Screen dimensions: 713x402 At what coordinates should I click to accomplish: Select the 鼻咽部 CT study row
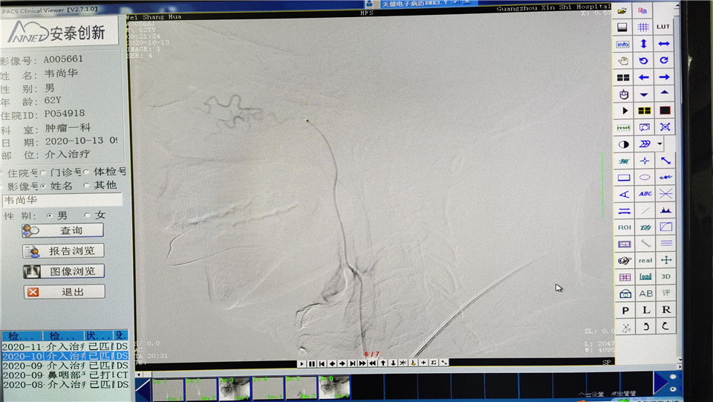coord(65,375)
